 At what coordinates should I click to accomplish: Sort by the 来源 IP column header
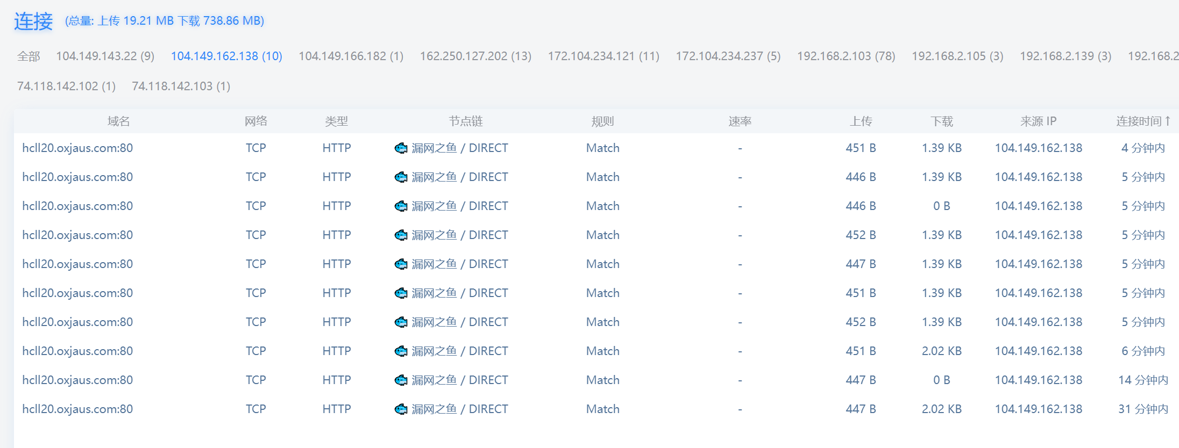tap(1039, 121)
